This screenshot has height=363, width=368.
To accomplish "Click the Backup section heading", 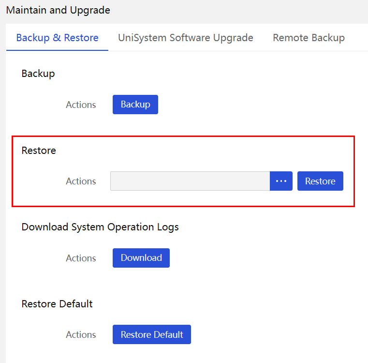I will [38, 74].
